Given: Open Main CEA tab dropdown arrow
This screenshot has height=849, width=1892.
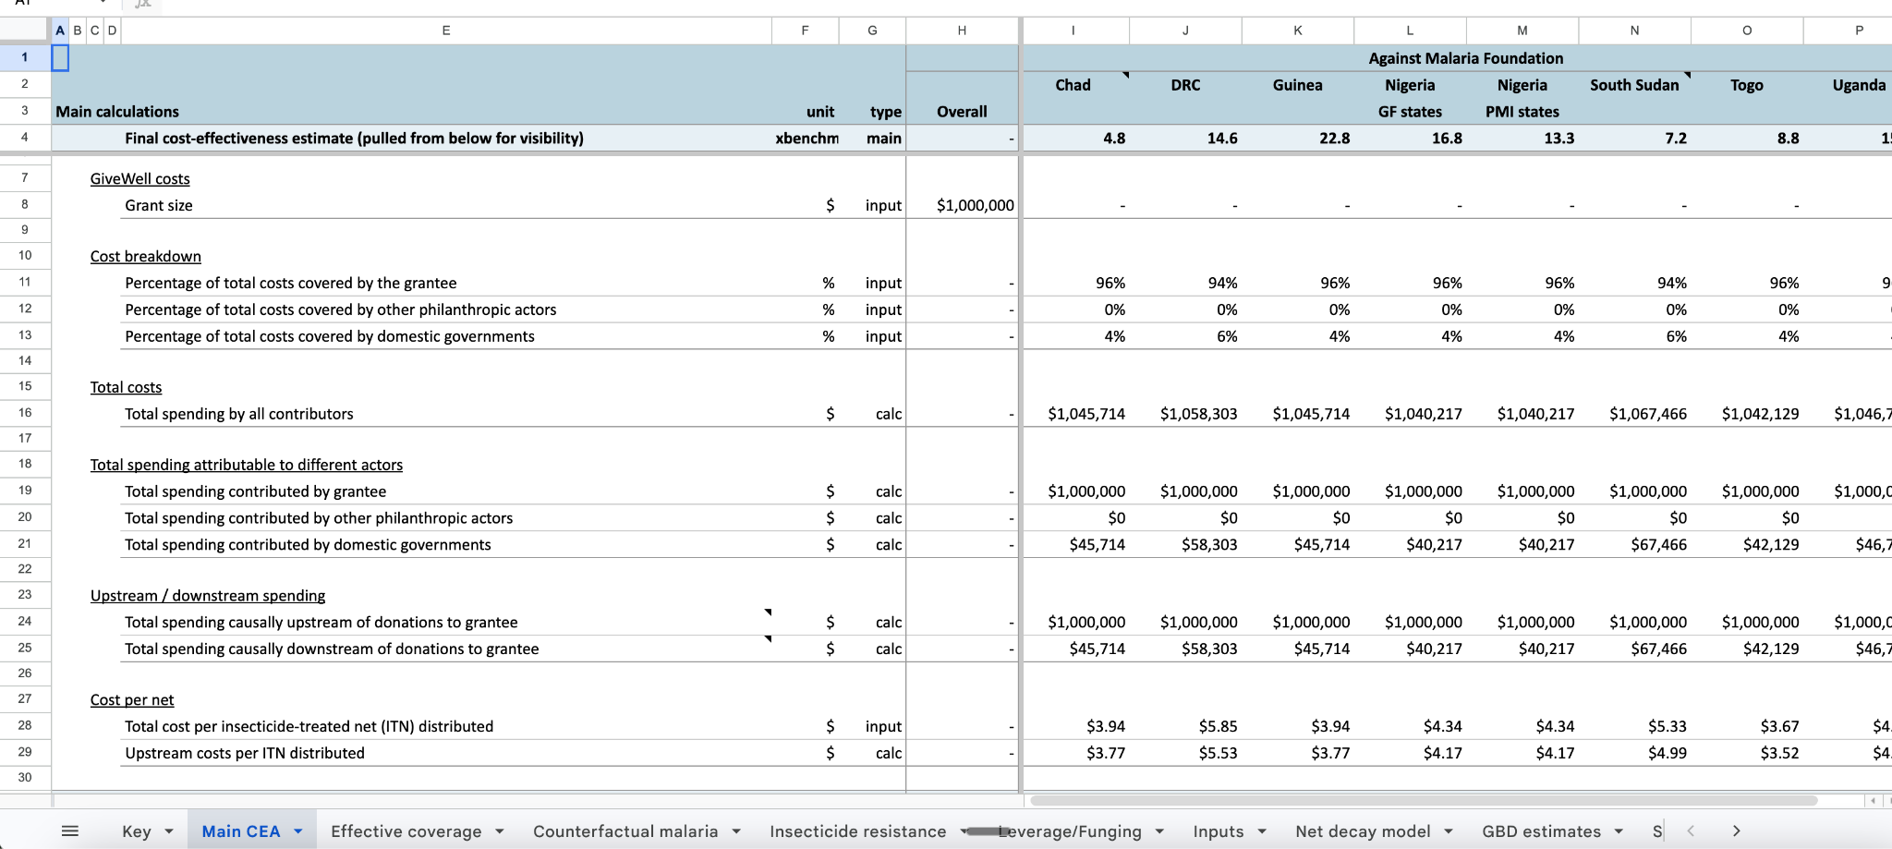Looking at the screenshot, I should point(298,831).
